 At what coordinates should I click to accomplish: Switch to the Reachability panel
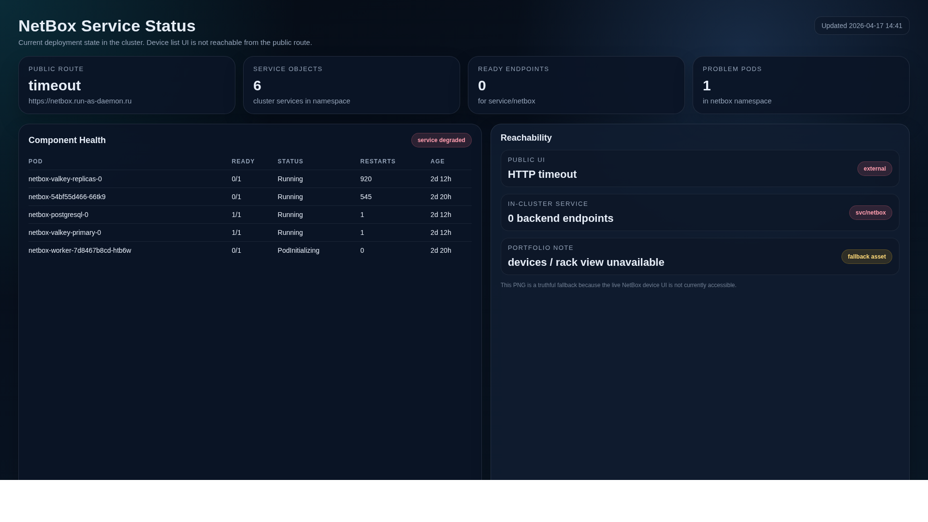(x=526, y=138)
